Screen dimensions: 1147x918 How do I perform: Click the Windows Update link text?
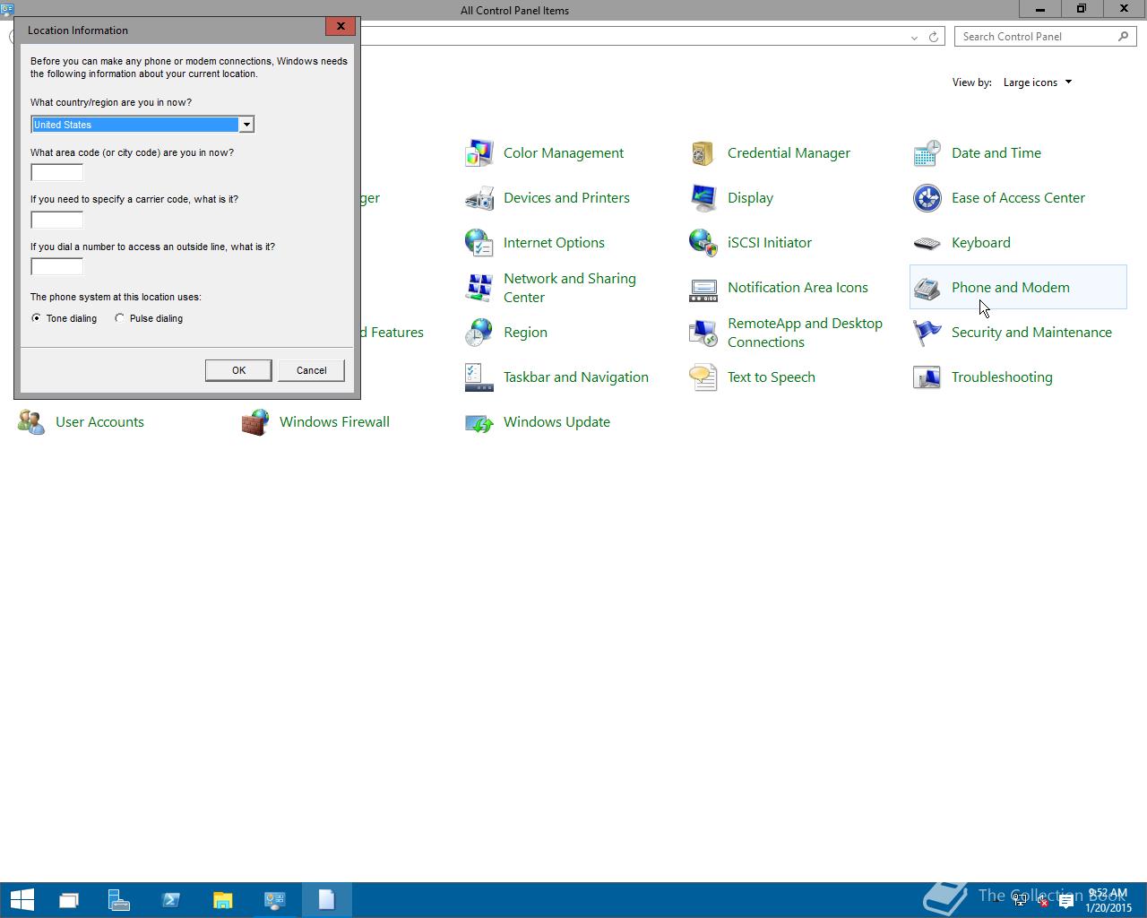tap(556, 422)
